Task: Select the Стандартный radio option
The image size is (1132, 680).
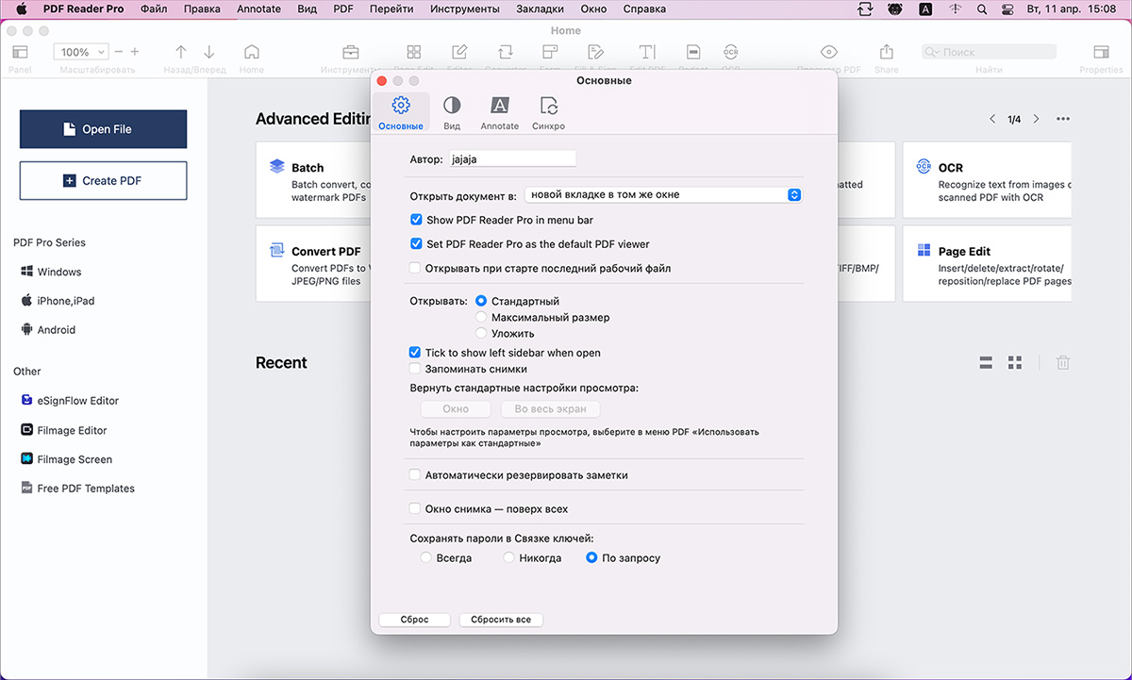Action: click(x=481, y=302)
